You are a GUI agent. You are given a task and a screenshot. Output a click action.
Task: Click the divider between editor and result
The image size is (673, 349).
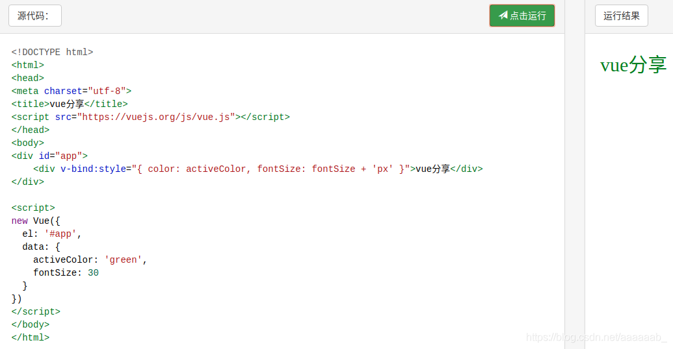[575, 175]
